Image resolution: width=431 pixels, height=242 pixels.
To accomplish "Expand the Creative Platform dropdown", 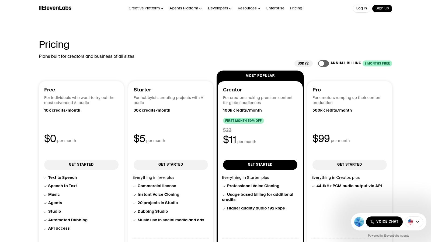I will 146,8.
